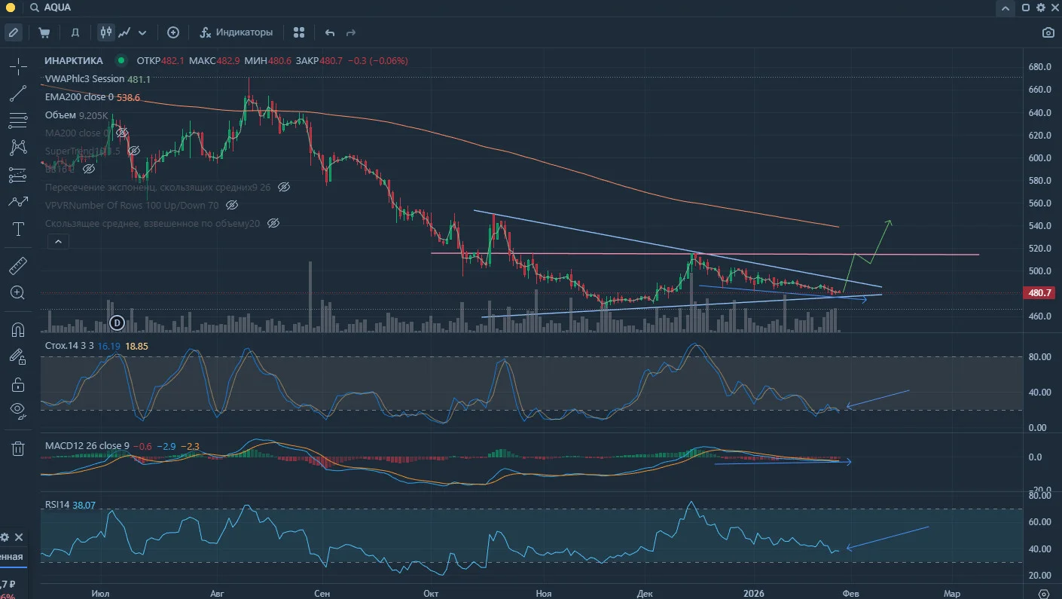Click the 480.7 current price label
This screenshot has width=1062, height=599.
click(x=1039, y=293)
